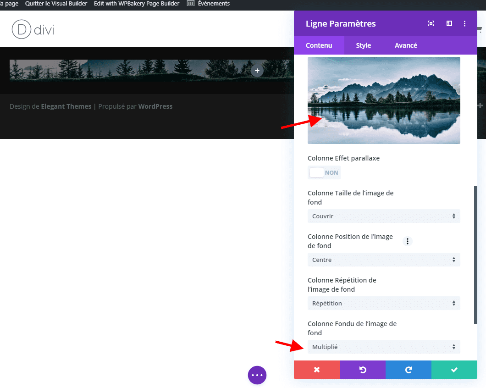
Task: Click the Divi logo in the header
Action: tap(33, 29)
